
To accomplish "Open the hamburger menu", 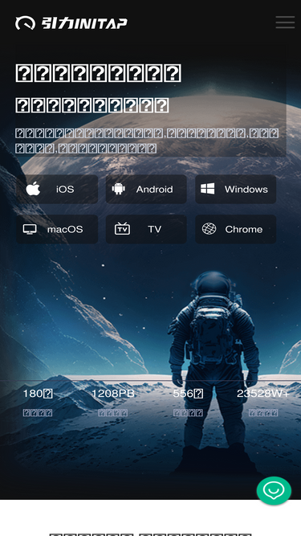I will point(285,23).
